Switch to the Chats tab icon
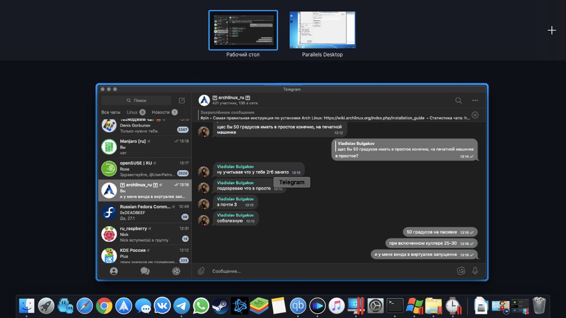Image resolution: width=566 pixels, height=318 pixels. point(145,271)
